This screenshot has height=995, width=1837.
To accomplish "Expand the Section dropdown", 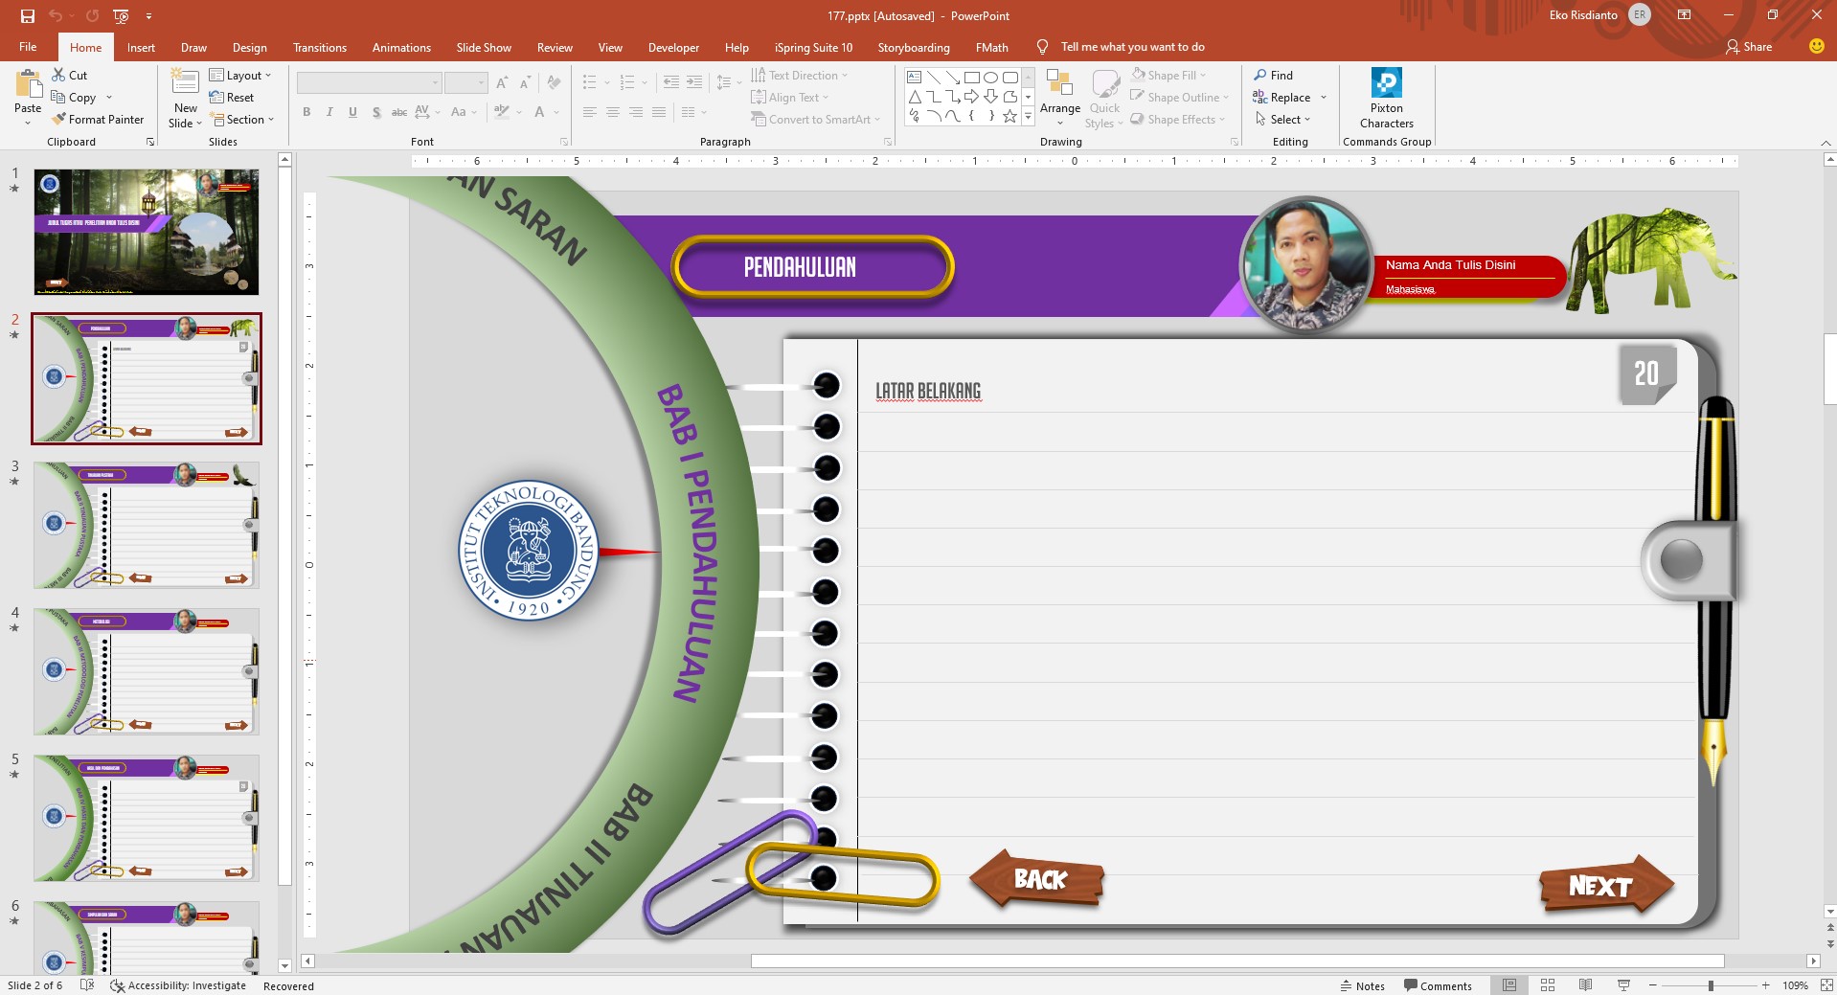I will 242,120.
